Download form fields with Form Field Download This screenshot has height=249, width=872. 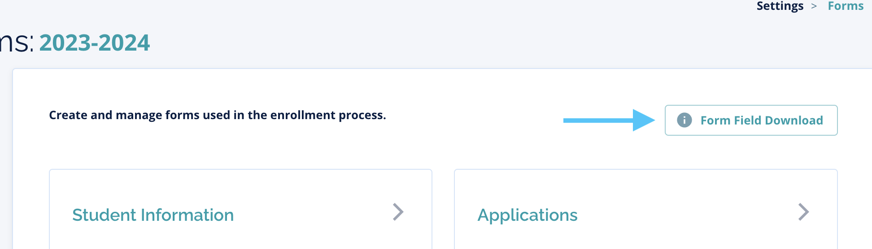pos(751,120)
